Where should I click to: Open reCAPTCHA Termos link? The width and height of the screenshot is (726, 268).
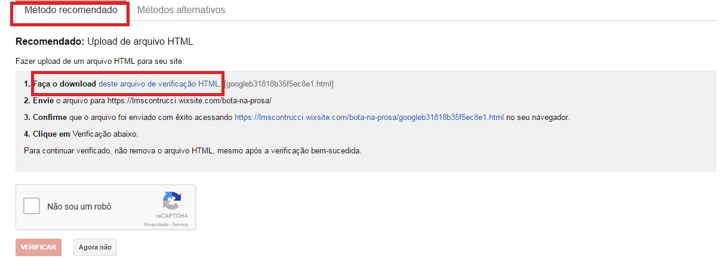tap(180, 224)
